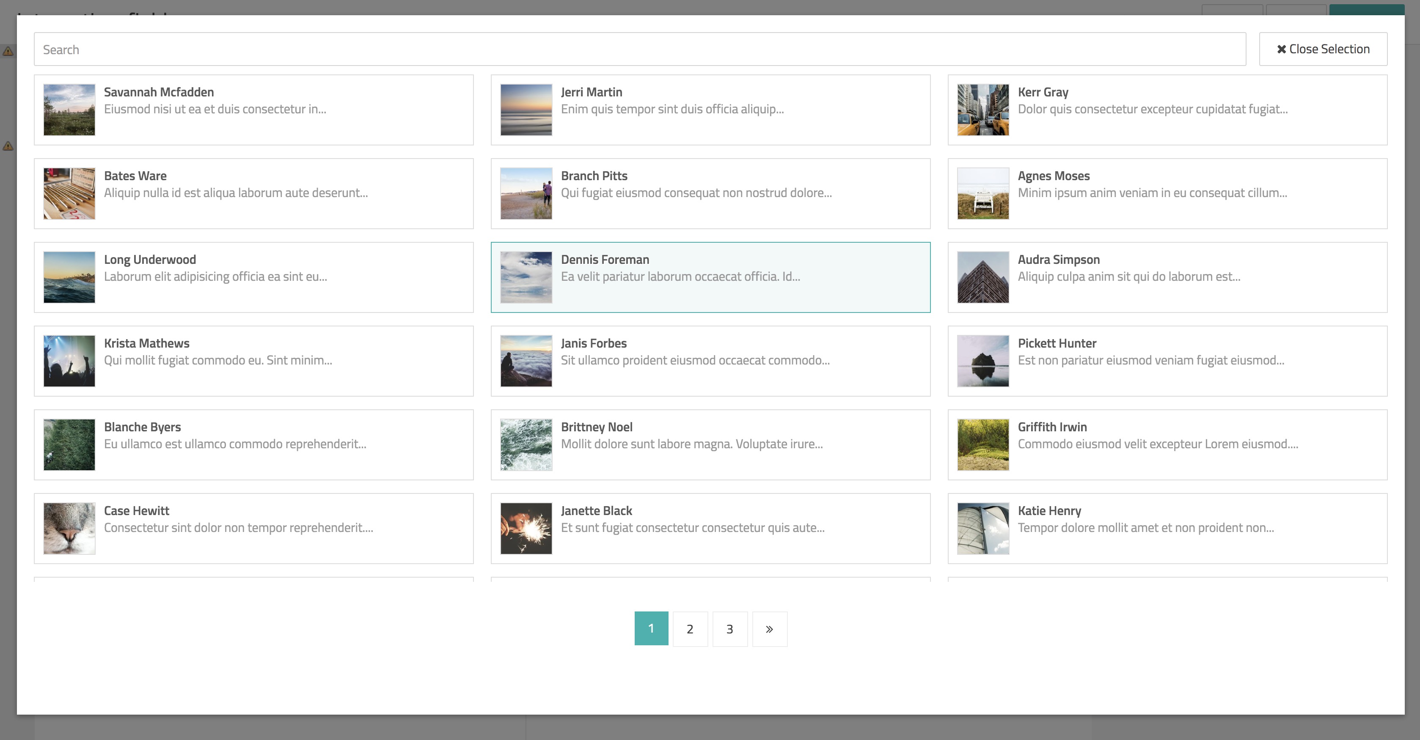Click Audra Simpson's building thumbnail
This screenshot has height=740, width=1420.
983,277
